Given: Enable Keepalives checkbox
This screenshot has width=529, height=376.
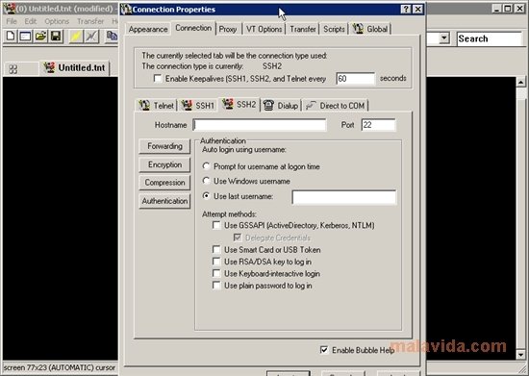Looking at the screenshot, I should coord(157,79).
